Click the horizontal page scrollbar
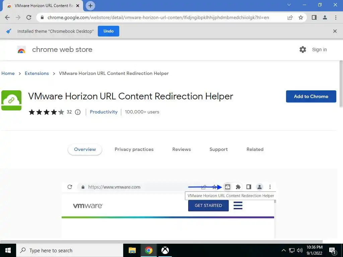The height and width of the screenshot is (257, 343). point(161,242)
